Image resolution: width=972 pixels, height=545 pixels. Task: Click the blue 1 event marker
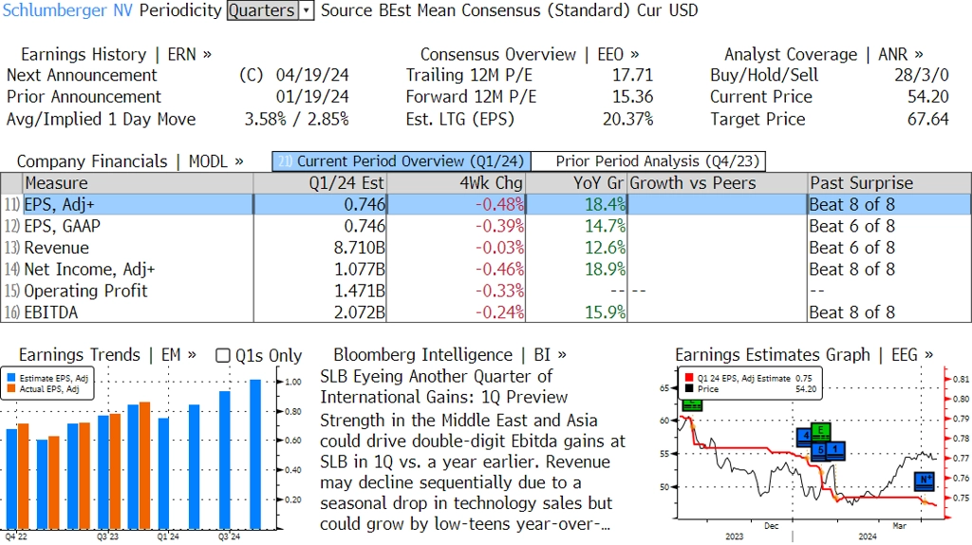(835, 450)
